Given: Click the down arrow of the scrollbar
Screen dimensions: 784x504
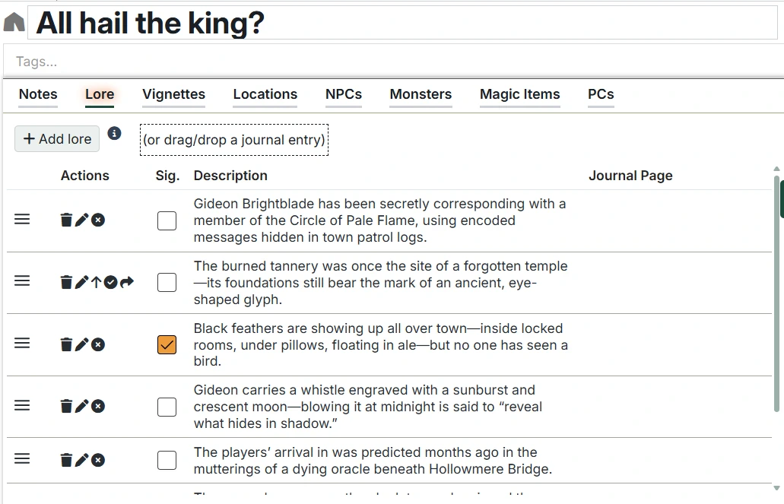Looking at the screenshot, I should pos(776,488).
